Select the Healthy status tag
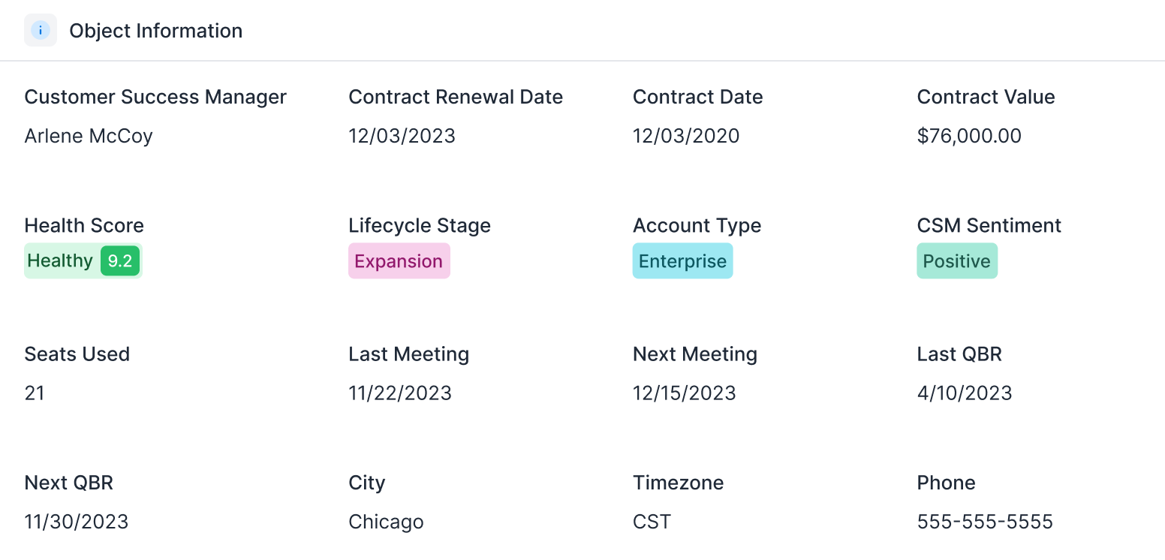Viewport: 1165px width, 560px height. click(x=60, y=261)
